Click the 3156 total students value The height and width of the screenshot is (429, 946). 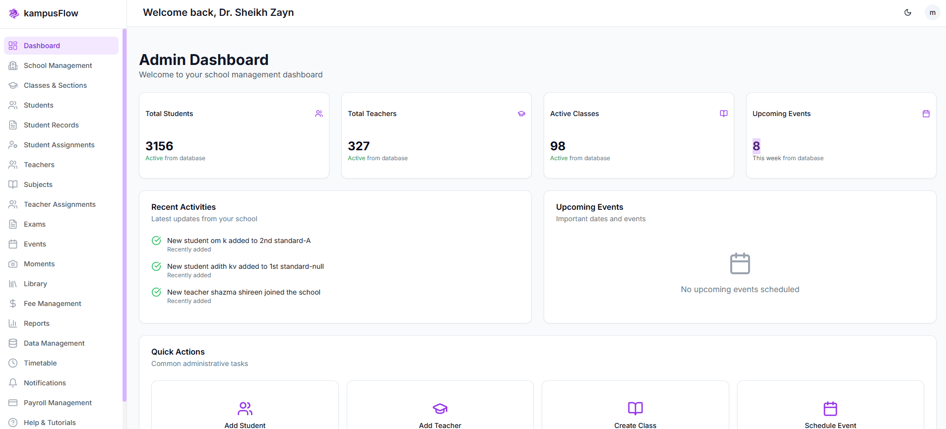coord(159,146)
